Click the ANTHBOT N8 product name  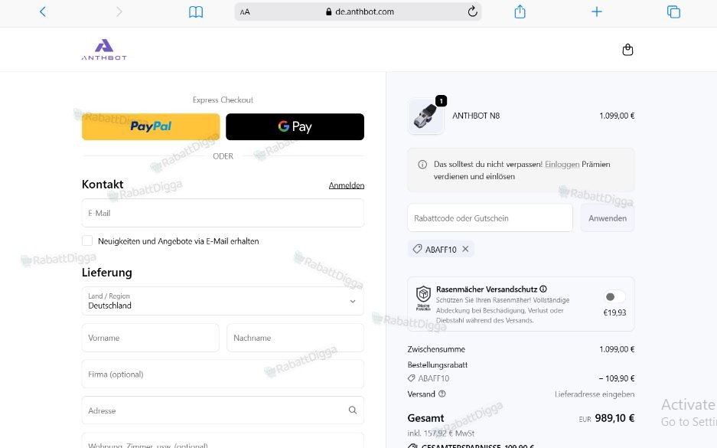tap(476, 116)
